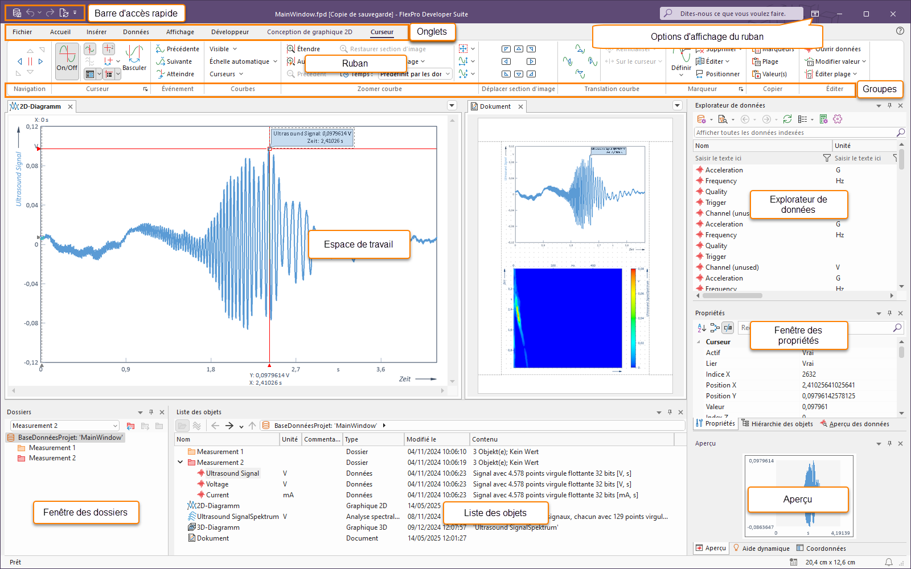Click the horizontal scrollbar in data explorer

tap(732, 296)
